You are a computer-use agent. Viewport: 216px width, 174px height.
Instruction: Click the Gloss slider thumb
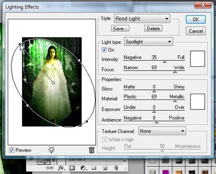154,91
